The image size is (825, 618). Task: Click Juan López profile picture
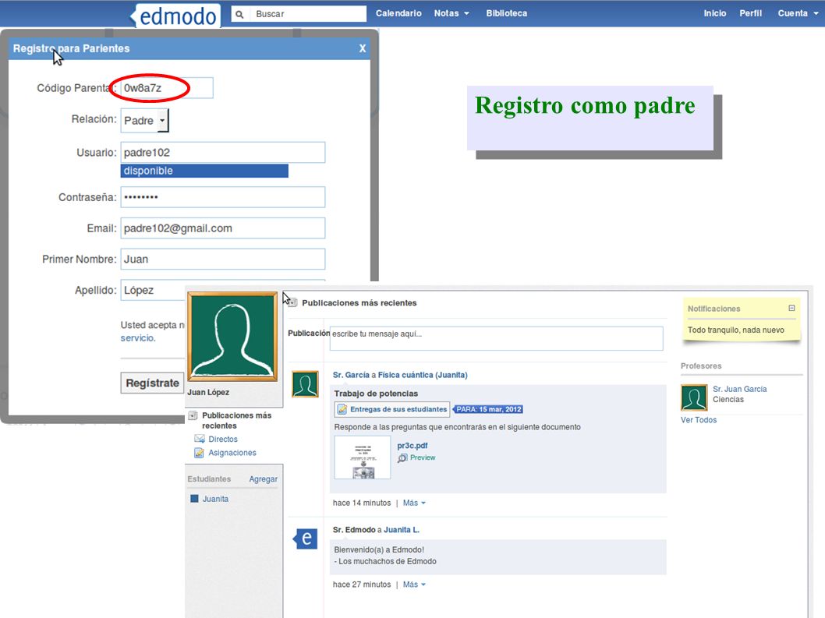tap(232, 337)
